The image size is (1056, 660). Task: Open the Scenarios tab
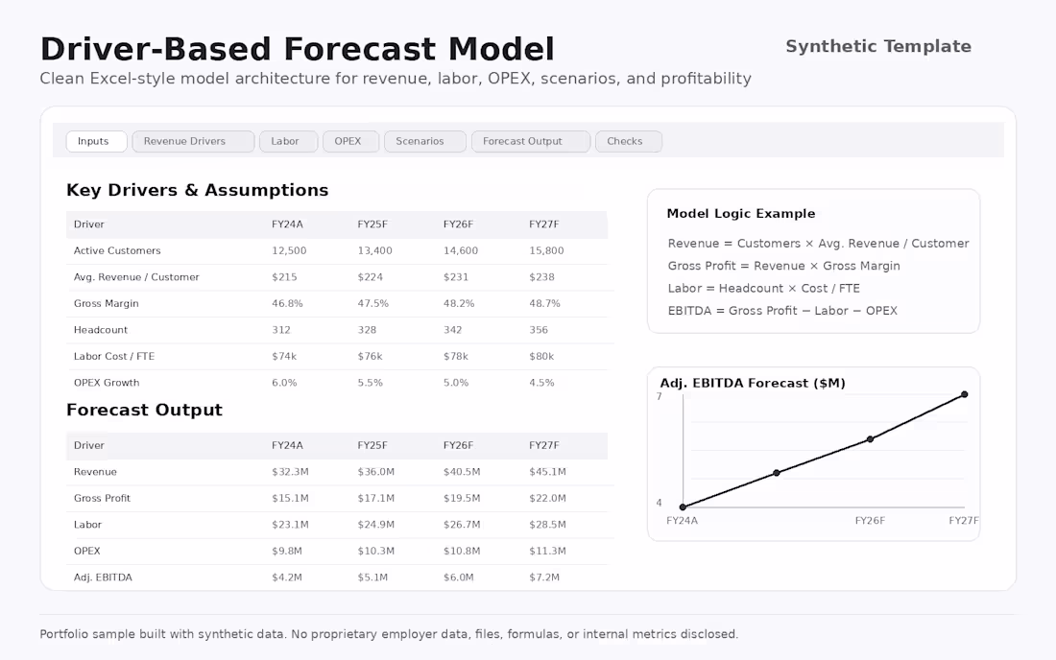pyautogui.click(x=425, y=141)
